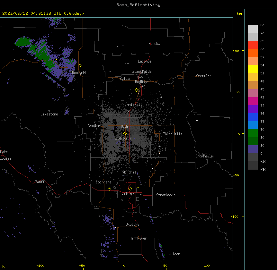Click the RedDeer city label
277x270 pixels.
141,82
